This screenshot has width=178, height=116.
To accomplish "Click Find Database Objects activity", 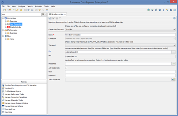I will tap(13, 91).
